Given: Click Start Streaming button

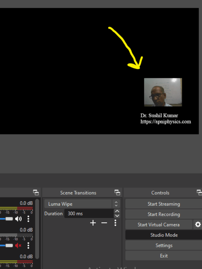Looking at the screenshot, I should pos(164,204).
